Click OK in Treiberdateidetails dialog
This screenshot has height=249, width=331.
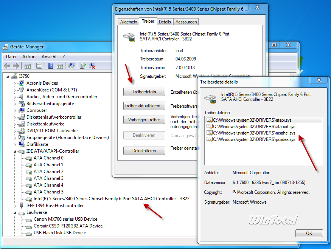click(x=309, y=233)
